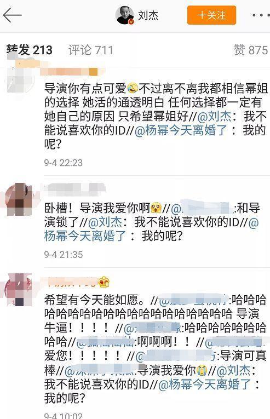Open @杨幂今天离婚了 mention in third repost

(x=204, y=384)
